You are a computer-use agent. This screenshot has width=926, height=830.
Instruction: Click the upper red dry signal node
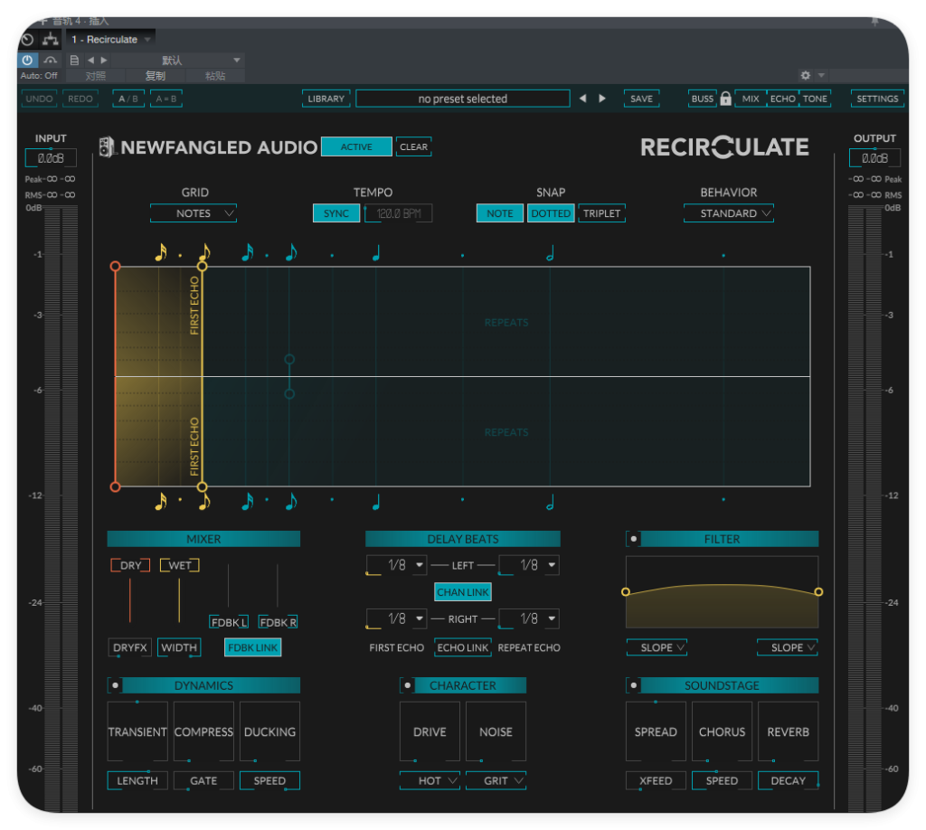tap(115, 267)
